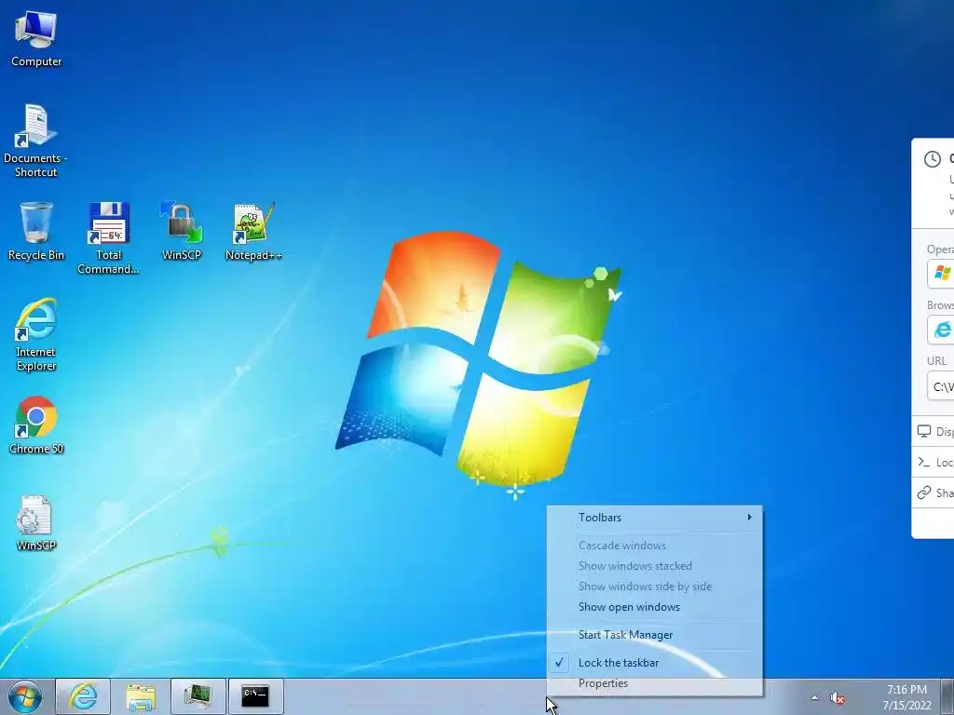Image resolution: width=954 pixels, height=715 pixels.
Task: Click the share link icon in panel
Action: [924, 492]
